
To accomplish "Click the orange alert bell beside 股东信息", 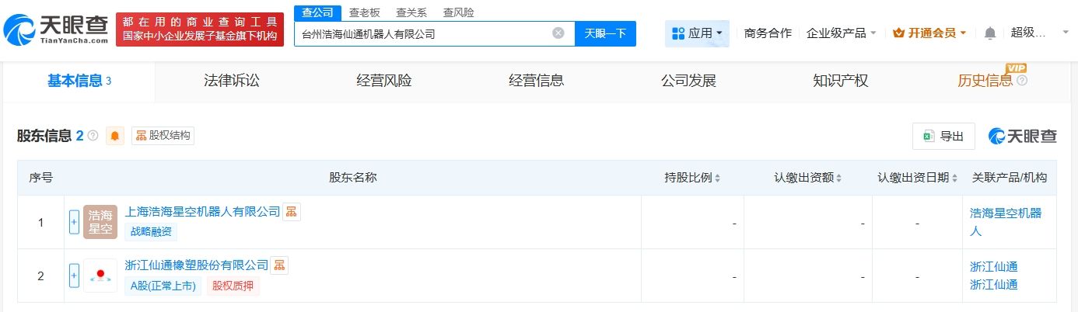I will [115, 136].
